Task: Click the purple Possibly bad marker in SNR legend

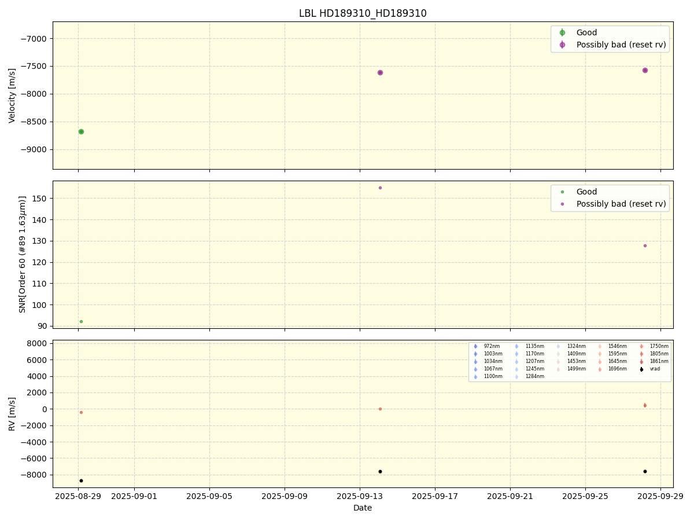Action: 562,204
